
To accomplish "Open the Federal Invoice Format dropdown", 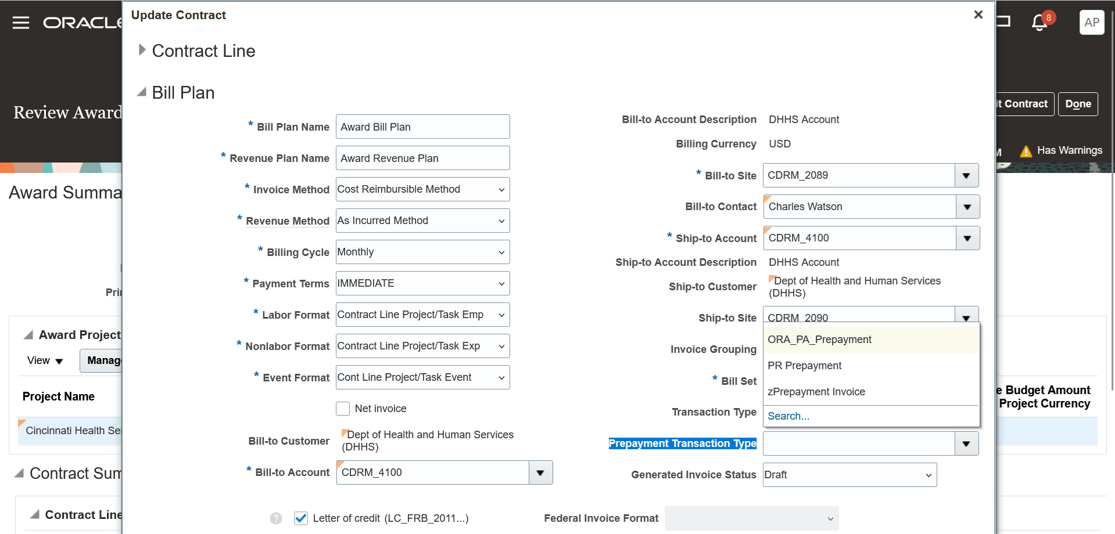I will (752, 518).
